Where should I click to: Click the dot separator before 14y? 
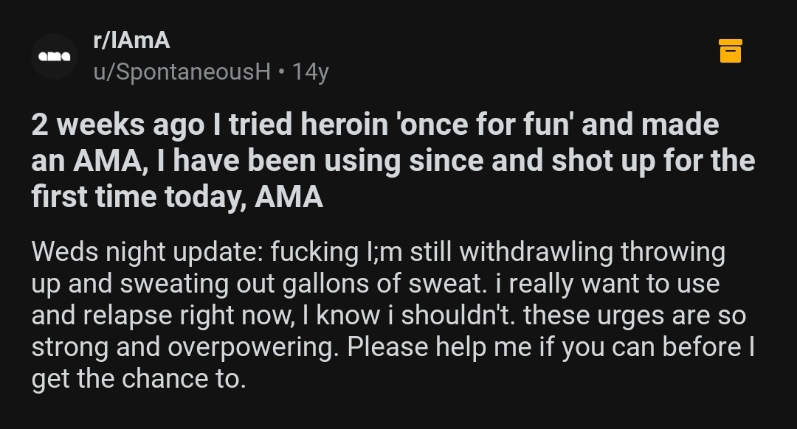point(281,71)
